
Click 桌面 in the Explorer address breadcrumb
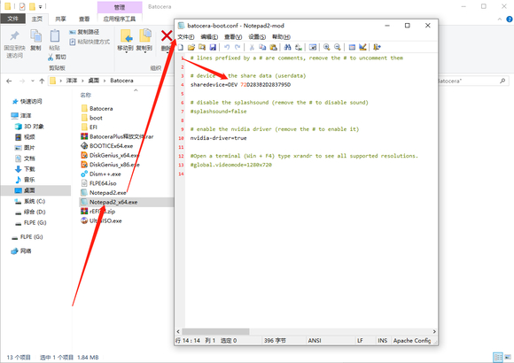coord(93,81)
